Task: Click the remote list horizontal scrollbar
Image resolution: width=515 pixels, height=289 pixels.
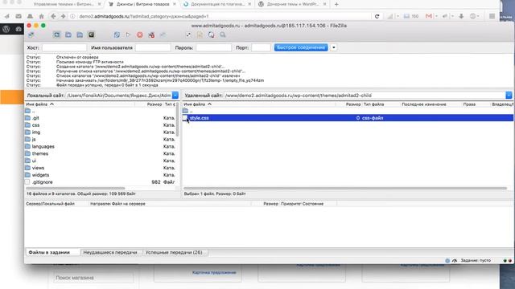Action: click(345, 189)
